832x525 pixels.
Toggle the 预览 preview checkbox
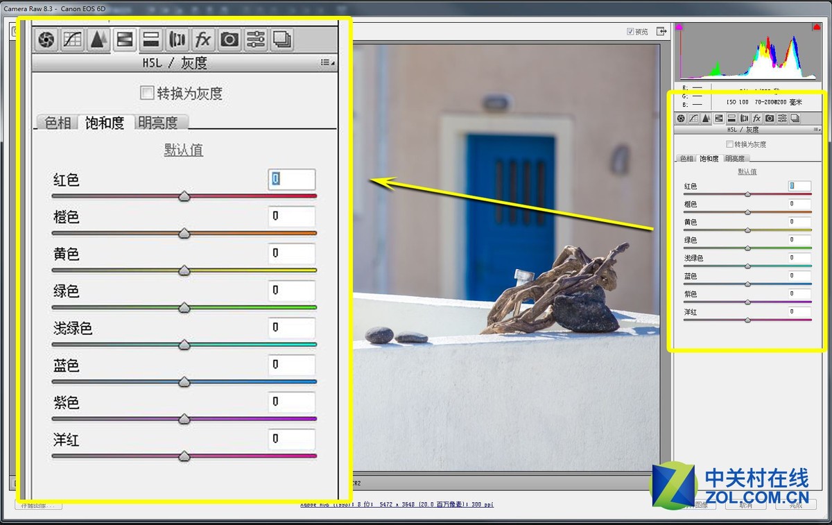630,32
